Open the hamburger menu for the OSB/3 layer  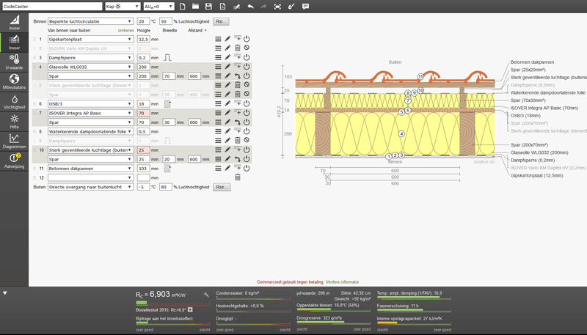(218, 104)
